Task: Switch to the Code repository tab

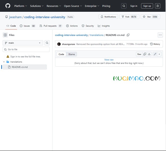Action: (11, 26)
